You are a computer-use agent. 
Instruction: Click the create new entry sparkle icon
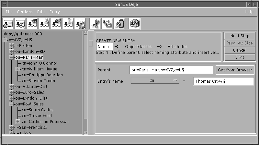coord(44,24)
